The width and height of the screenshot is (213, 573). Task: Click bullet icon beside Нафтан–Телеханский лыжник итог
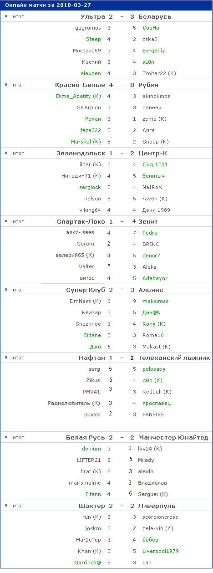[6, 358]
